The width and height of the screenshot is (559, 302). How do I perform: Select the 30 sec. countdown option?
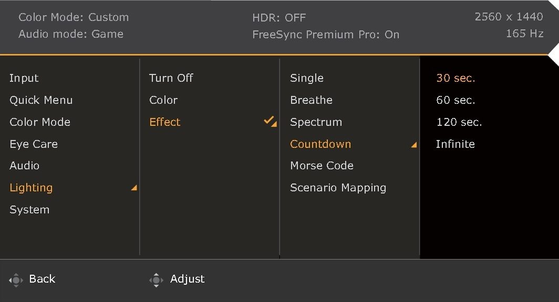coord(456,78)
